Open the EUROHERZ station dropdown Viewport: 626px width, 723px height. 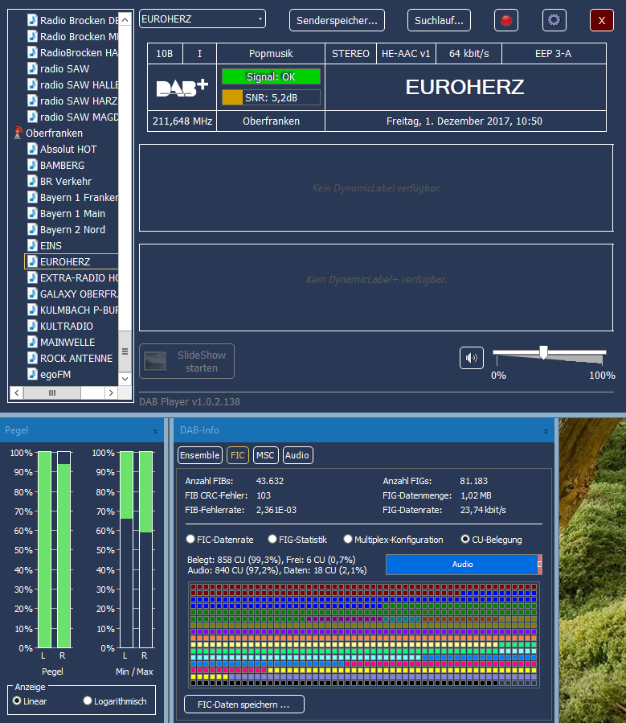pyautogui.click(x=202, y=19)
